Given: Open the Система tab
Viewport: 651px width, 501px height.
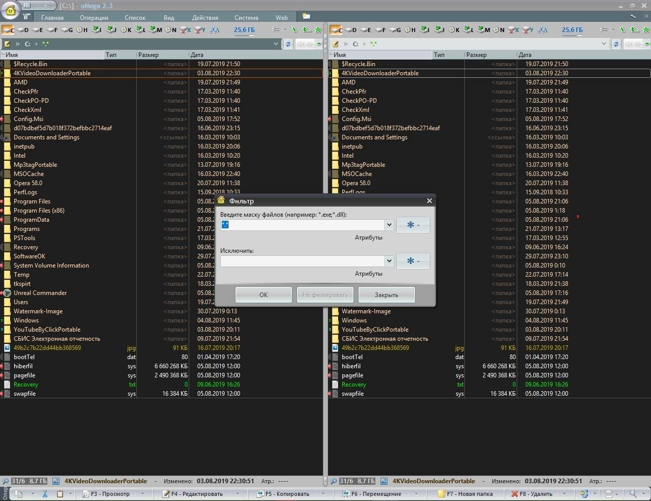Looking at the screenshot, I should (x=247, y=17).
